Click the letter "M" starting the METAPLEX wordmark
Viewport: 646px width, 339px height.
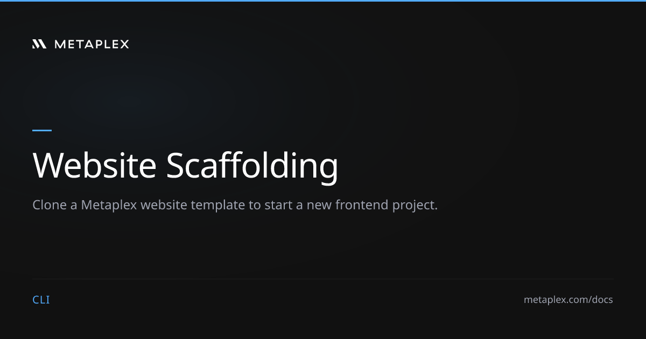click(x=59, y=44)
